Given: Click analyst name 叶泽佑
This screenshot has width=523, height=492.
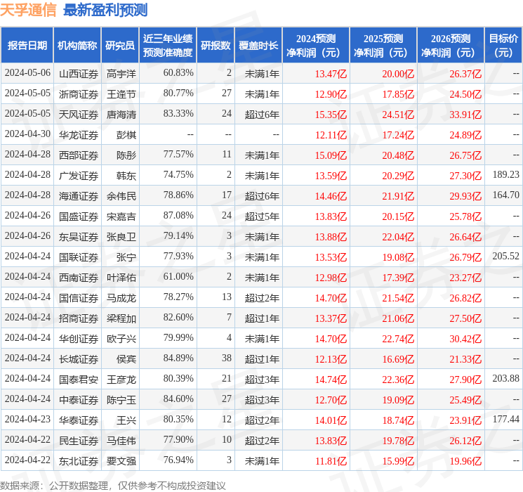Looking at the screenshot, I should coord(121,278).
